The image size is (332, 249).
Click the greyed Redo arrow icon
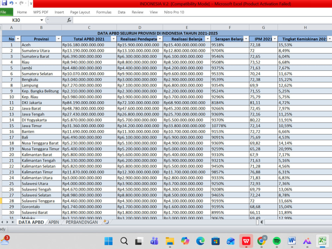pyautogui.click(x=21, y=3)
